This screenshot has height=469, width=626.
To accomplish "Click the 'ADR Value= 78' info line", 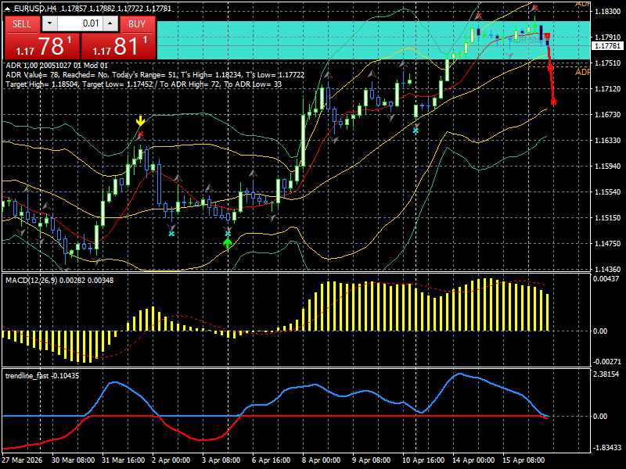I will pos(155,75).
